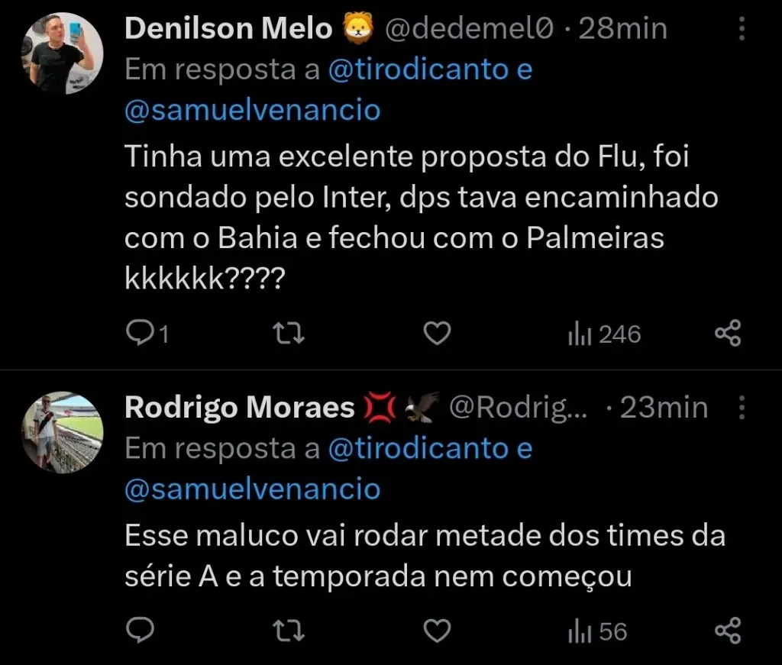
Task: Like Rodrigo Moraes's tweet
Action: coord(437,631)
